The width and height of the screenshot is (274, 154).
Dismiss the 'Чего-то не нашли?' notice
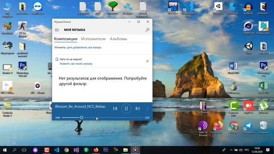pyautogui.click(x=147, y=61)
